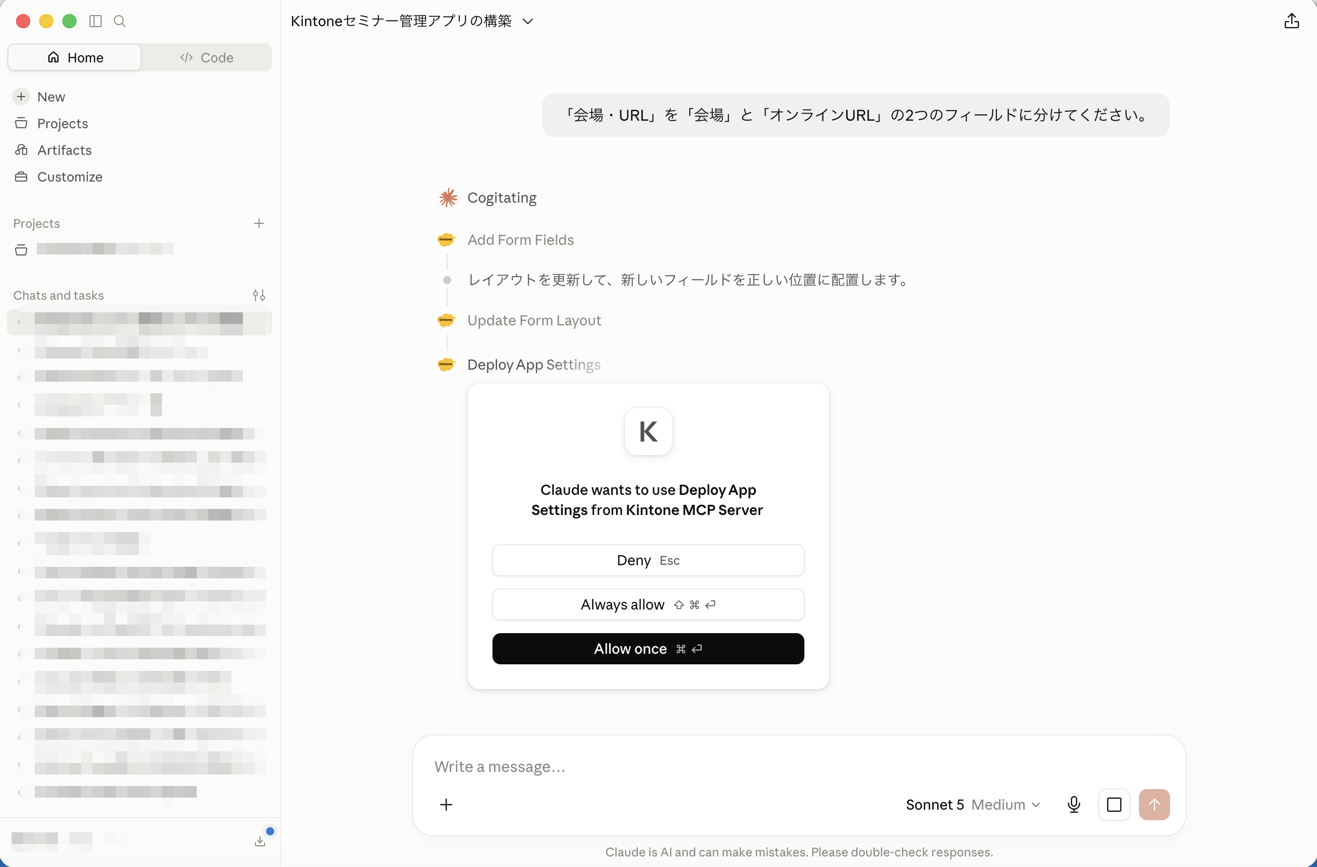This screenshot has height=867, width=1317.
Task: Click the Allow once button
Action: coord(648,648)
